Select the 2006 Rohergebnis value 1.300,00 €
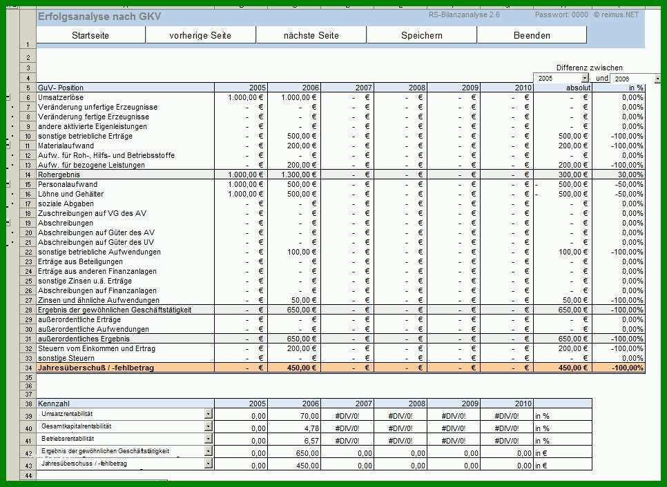667x487 pixels. pos(294,175)
